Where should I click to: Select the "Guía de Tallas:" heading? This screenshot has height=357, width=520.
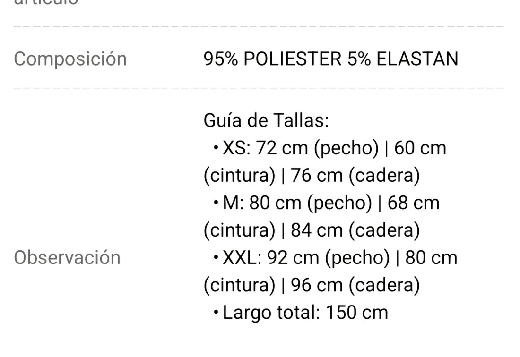(x=266, y=120)
